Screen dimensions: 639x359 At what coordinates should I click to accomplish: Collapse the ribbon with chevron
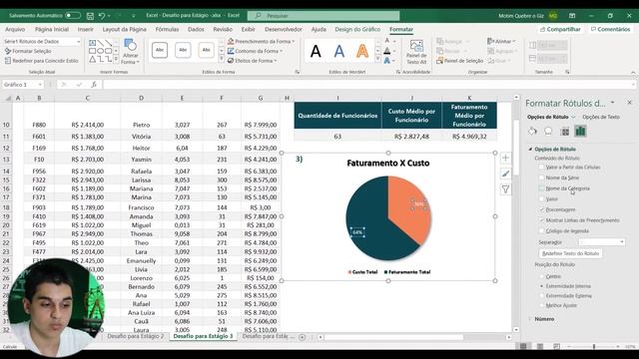[x=633, y=72]
